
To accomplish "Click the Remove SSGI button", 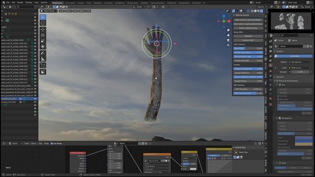I will click(248, 40).
